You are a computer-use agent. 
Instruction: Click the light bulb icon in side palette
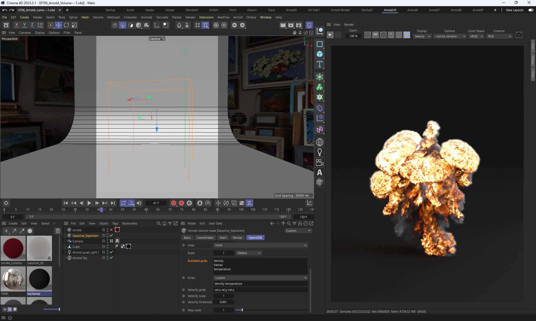click(x=320, y=152)
